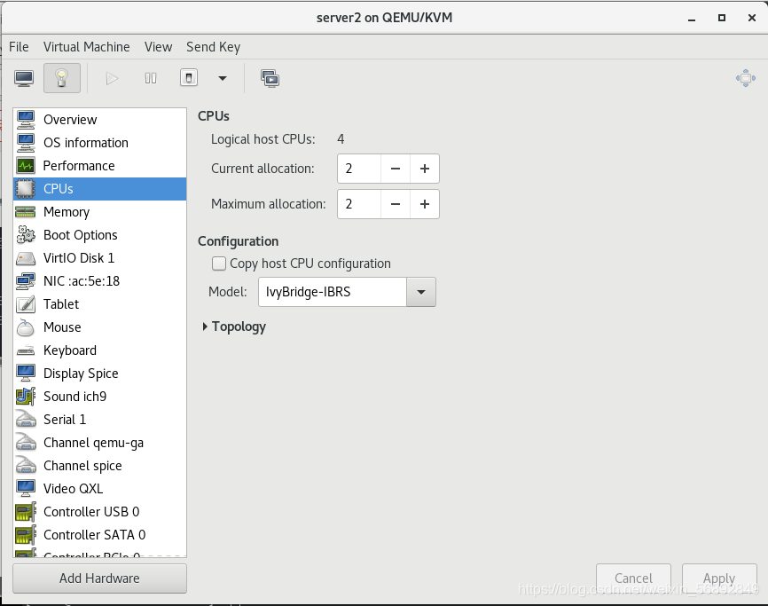Maximize the server2 window
768x606 pixels.
pyautogui.click(x=722, y=18)
